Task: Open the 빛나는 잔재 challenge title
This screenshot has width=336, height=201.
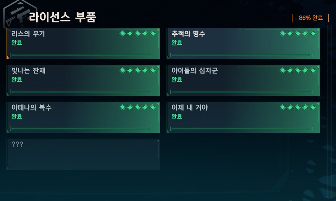Action: tap(28, 71)
